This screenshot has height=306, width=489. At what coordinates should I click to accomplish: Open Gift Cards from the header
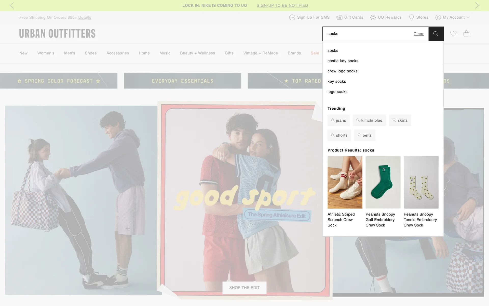[350, 17]
